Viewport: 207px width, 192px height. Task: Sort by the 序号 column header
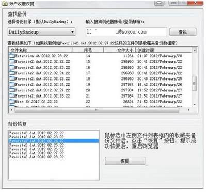pyautogui.click(x=88, y=50)
